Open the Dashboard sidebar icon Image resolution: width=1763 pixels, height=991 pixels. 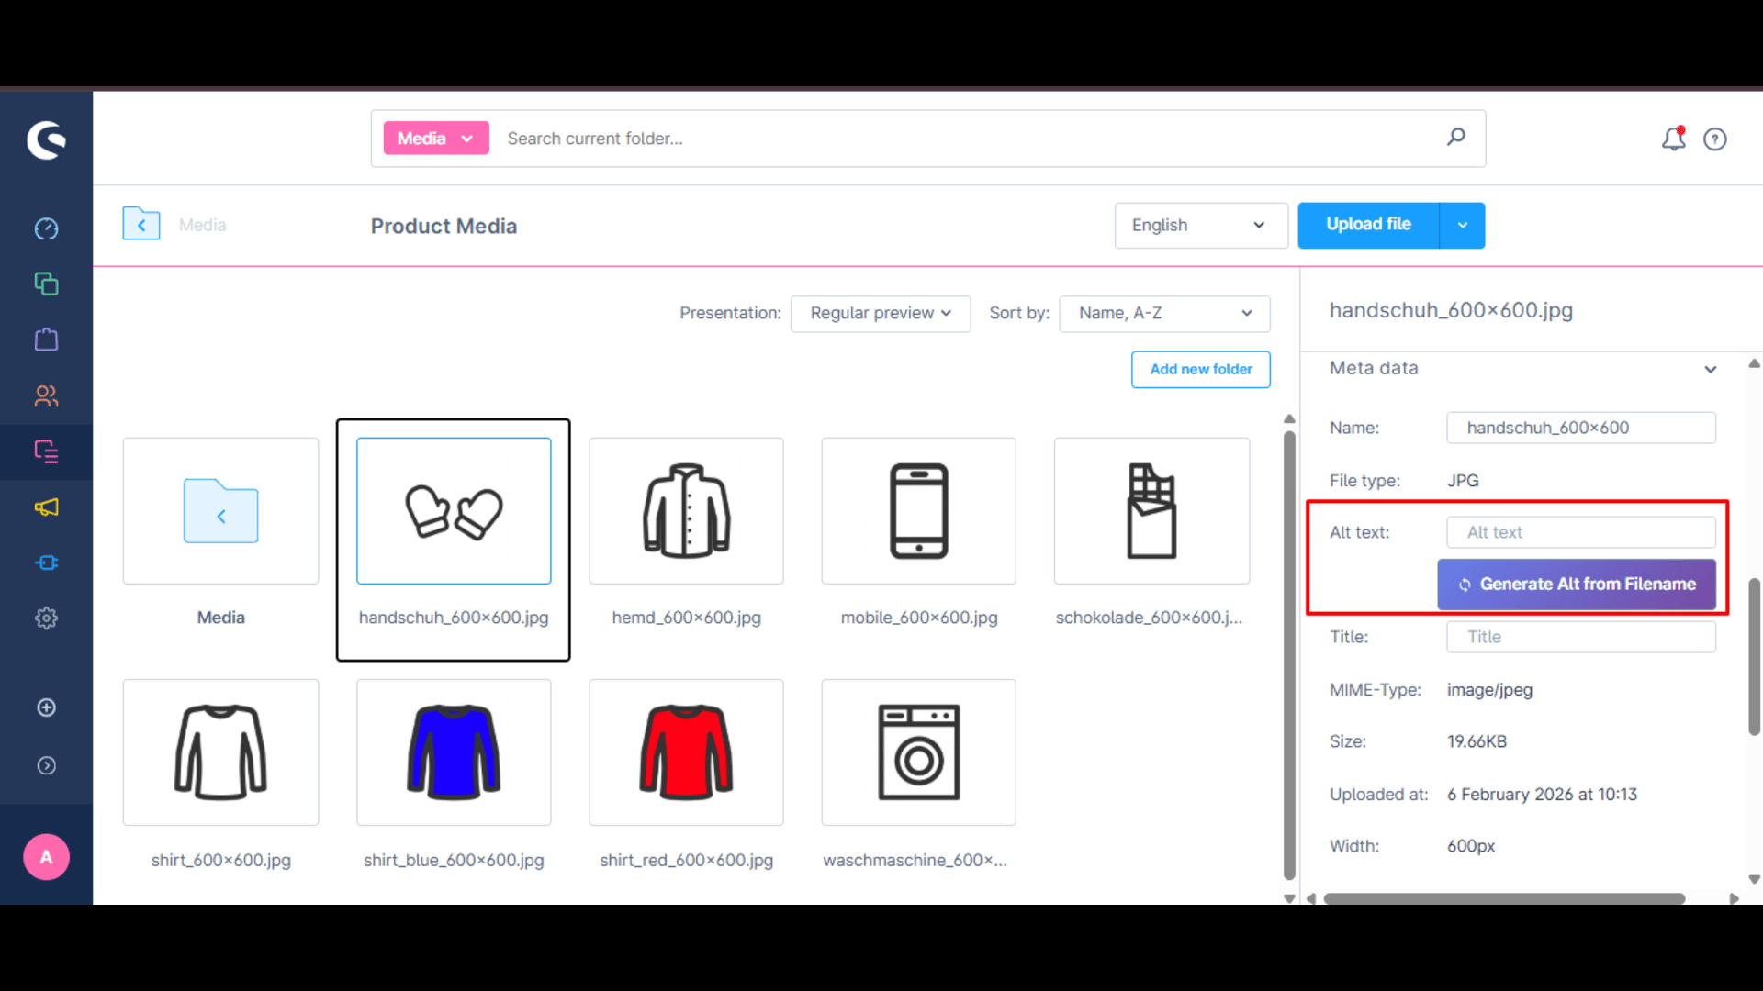46,228
